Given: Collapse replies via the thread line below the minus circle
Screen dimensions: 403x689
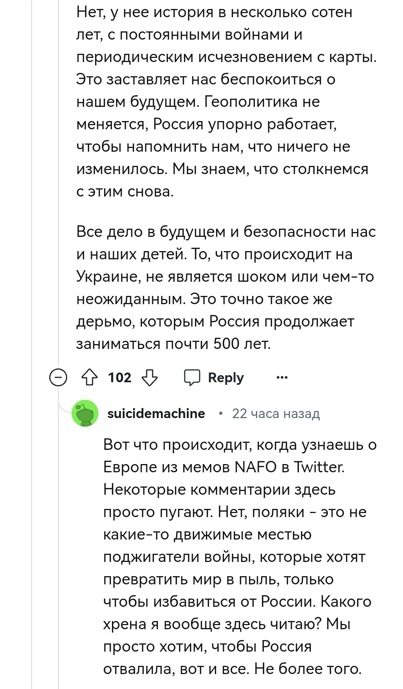Looking at the screenshot, I should (59, 542).
